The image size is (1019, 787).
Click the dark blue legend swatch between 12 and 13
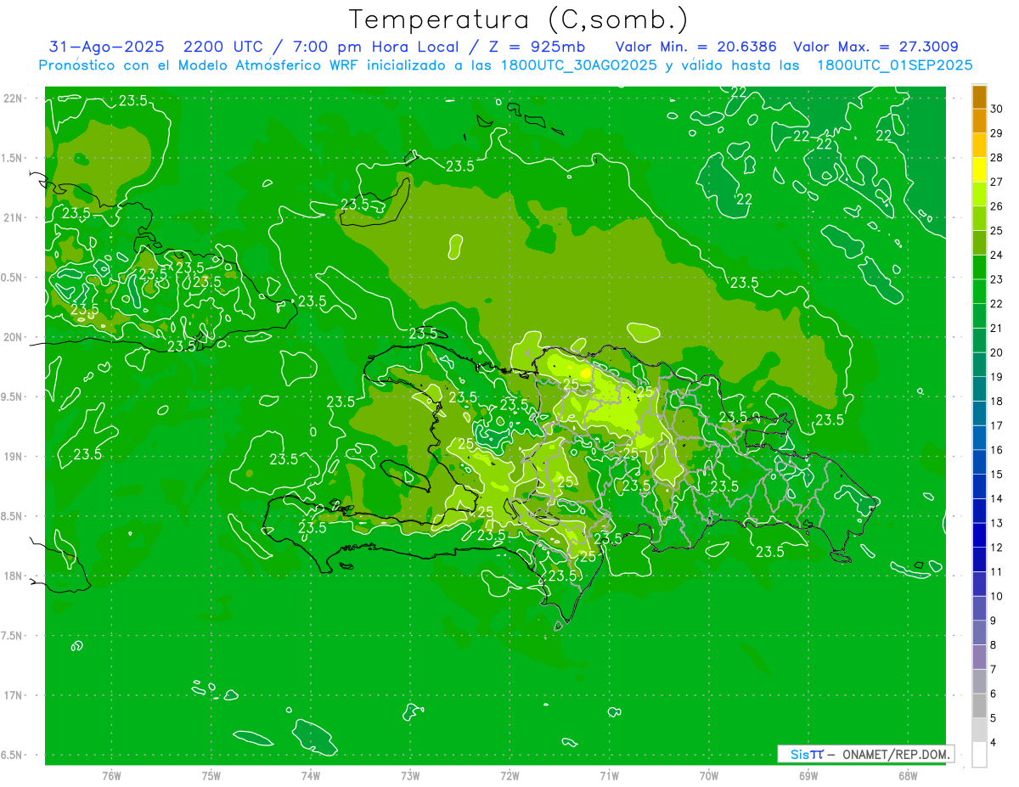pyautogui.click(x=979, y=535)
